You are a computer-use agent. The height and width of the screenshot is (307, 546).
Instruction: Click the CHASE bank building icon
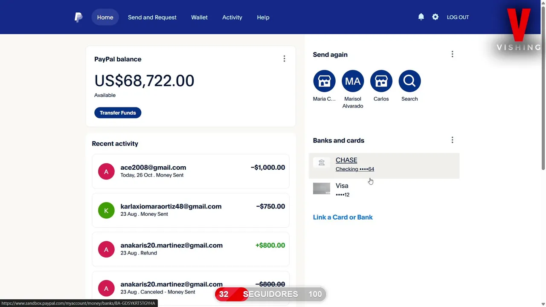pyautogui.click(x=322, y=162)
